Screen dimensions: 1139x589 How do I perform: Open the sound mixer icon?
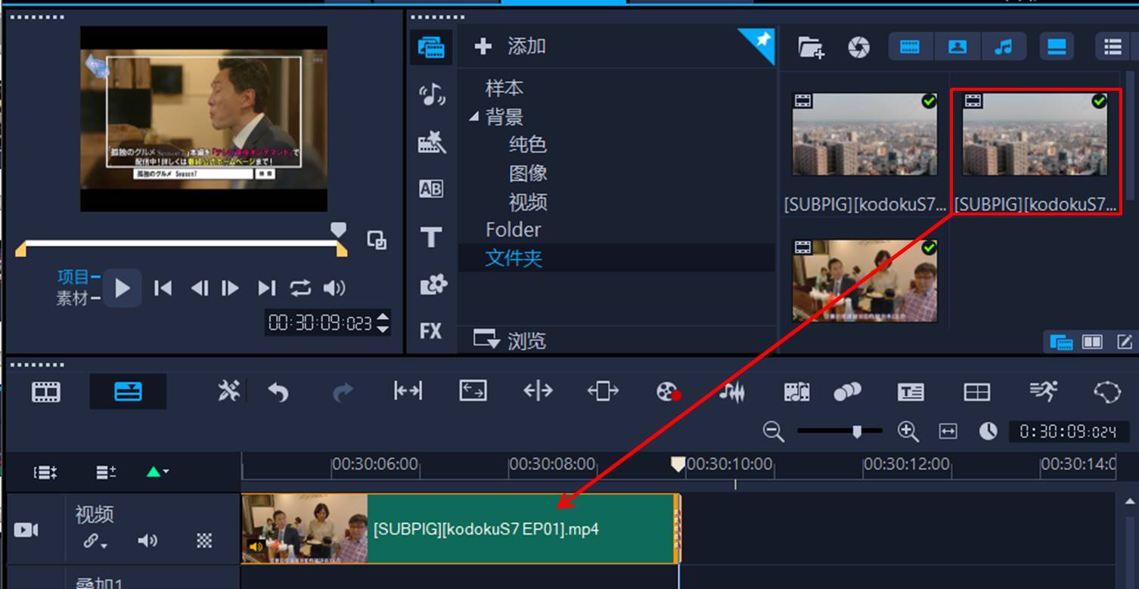(x=731, y=392)
